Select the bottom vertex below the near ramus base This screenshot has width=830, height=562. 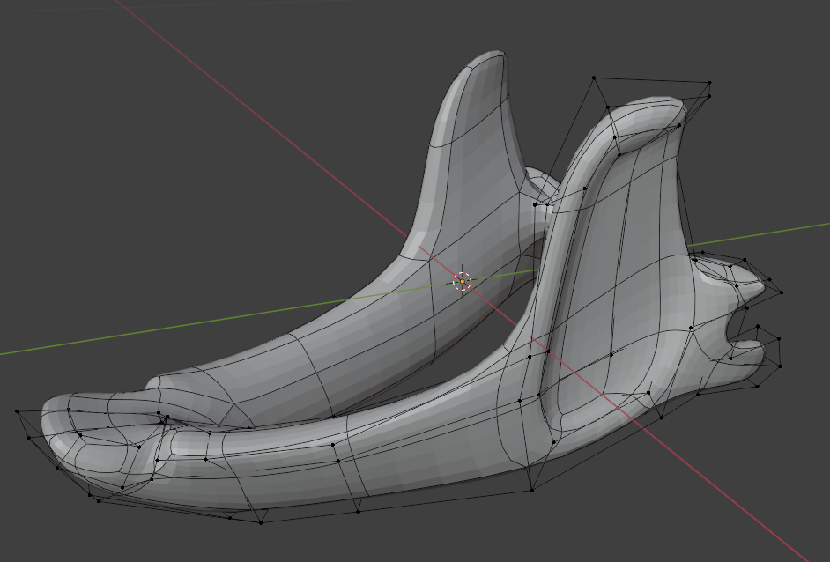[531, 491]
